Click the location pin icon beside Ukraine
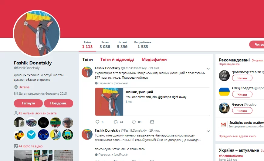This screenshot has height=161, width=264. point(16,87)
